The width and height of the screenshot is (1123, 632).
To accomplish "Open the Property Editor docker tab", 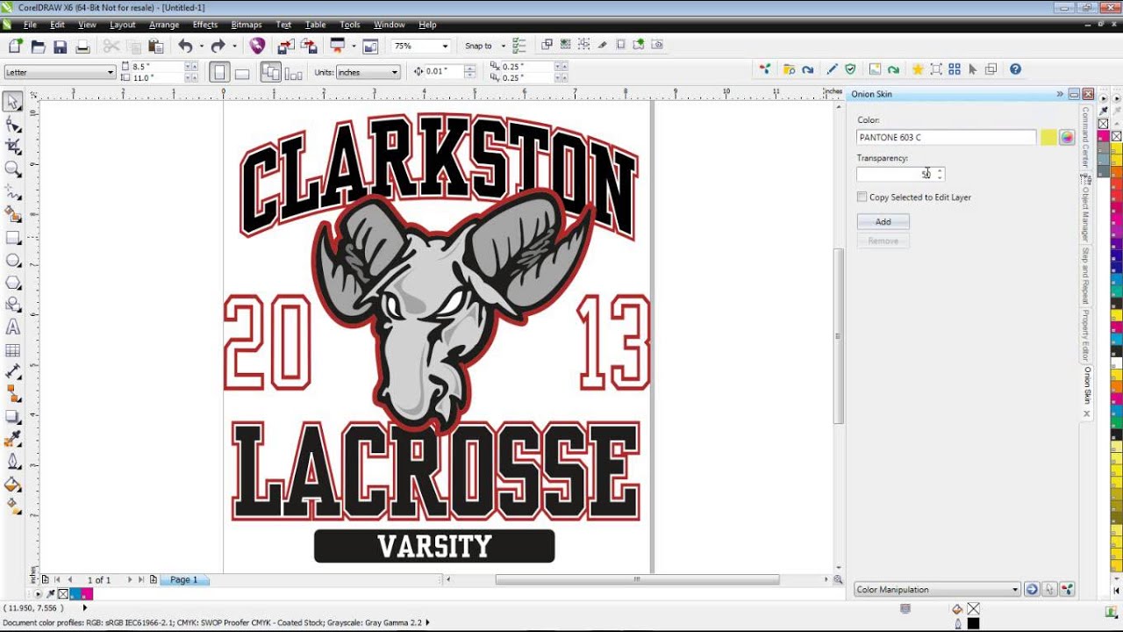I will (x=1085, y=334).
